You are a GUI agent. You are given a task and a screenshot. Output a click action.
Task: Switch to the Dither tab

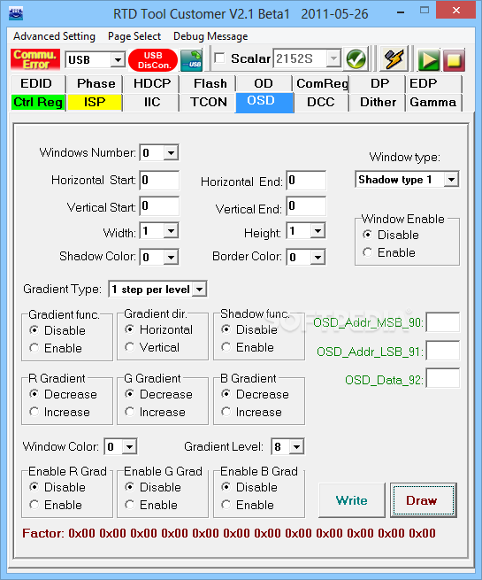point(379,102)
